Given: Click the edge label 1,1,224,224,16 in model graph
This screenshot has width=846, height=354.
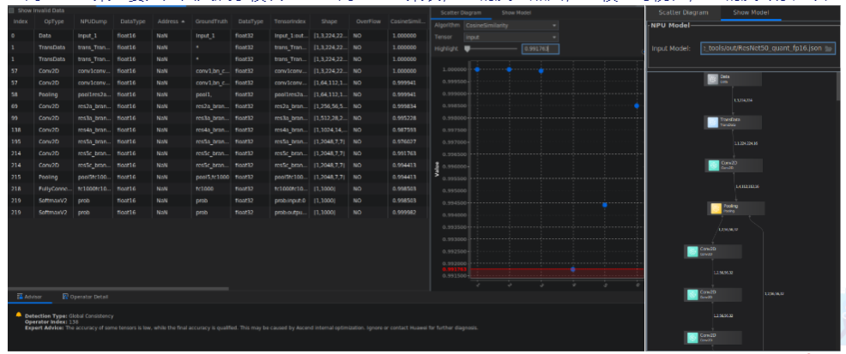Looking at the screenshot, I should [x=745, y=144].
